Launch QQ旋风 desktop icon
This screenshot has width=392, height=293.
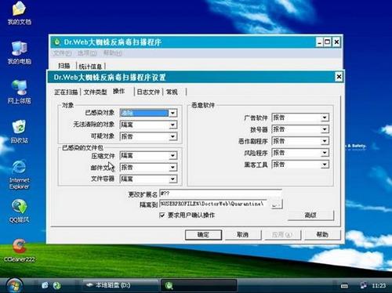click(x=19, y=211)
